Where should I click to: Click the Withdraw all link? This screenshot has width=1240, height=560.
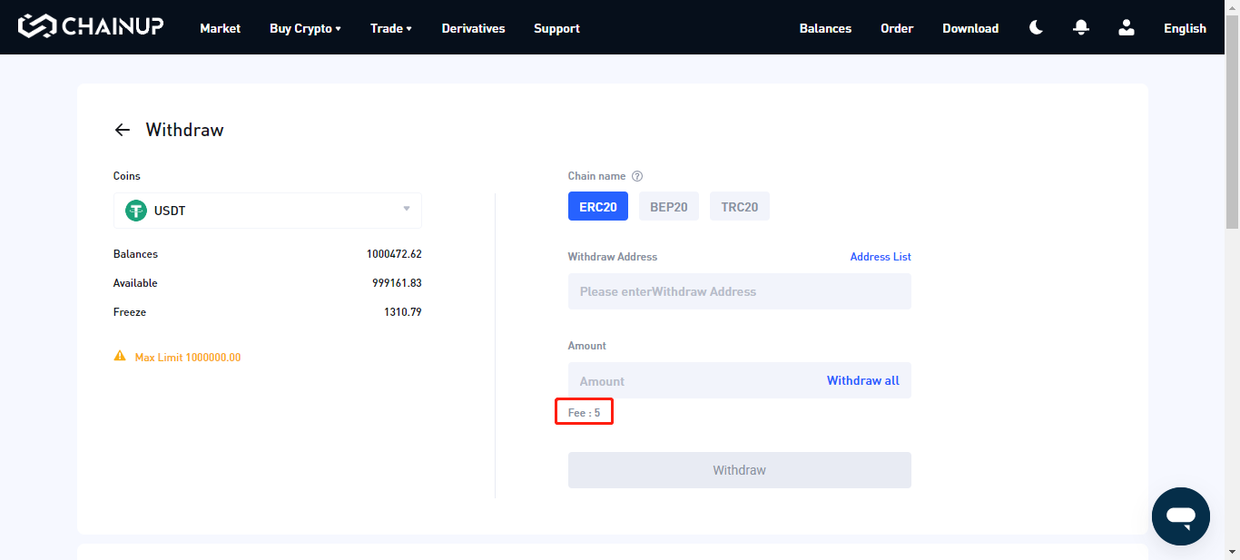coord(862,380)
